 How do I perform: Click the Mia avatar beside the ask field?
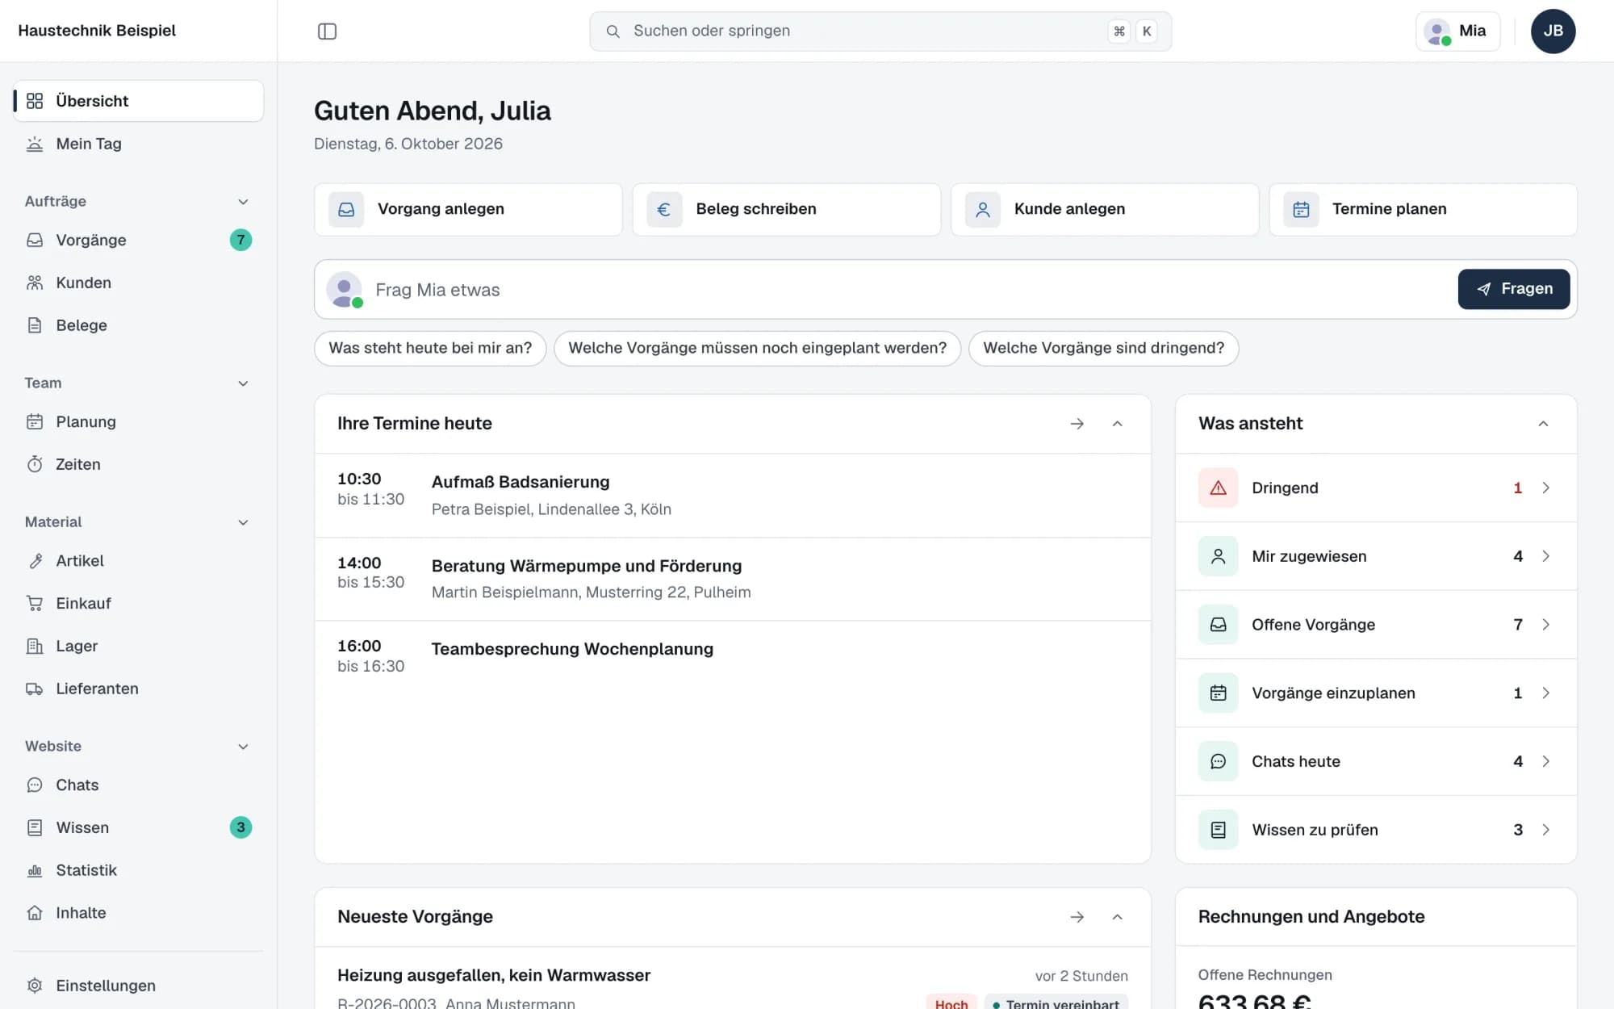[345, 290]
